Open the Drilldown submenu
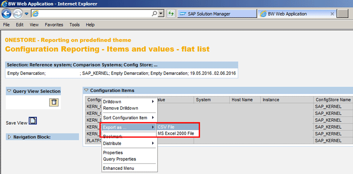Screen dimensions: 353x174 [x=129, y=102]
